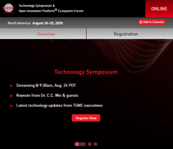The width and height of the screenshot is (173, 149).
Task: Click the 'Open Innovation Platform Ecosystem Forum' title
Action: click(x=51, y=11)
